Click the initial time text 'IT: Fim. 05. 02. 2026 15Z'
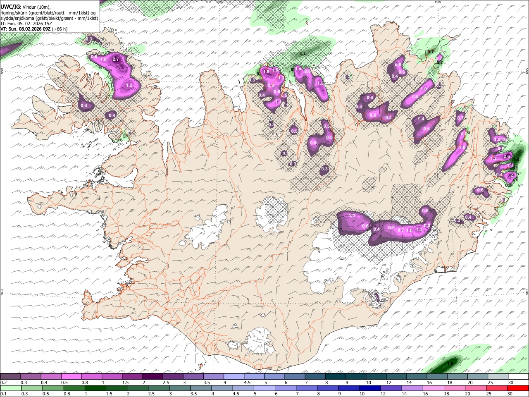529x397 pixels. (26, 24)
